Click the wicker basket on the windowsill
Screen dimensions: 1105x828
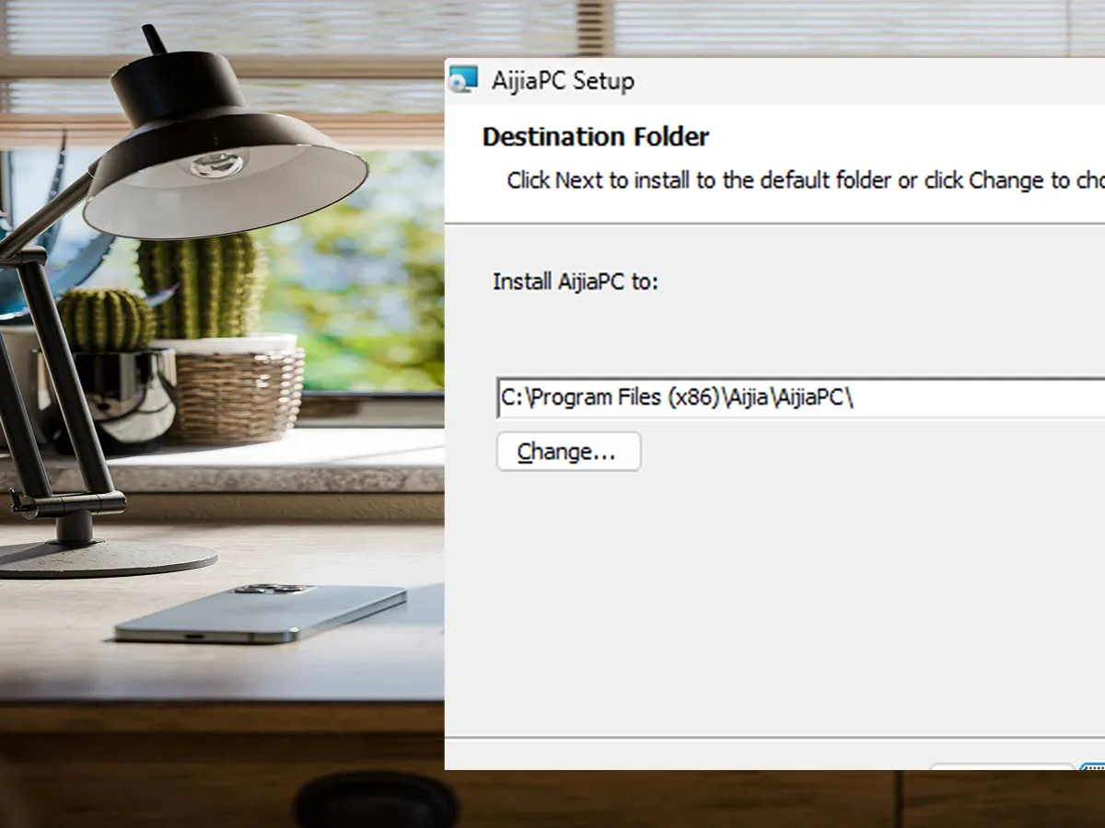[x=238, y=394]
